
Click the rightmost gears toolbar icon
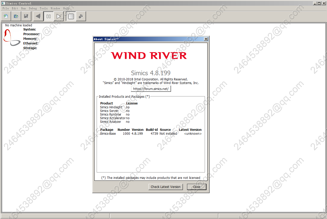click(x=81, y=16)
